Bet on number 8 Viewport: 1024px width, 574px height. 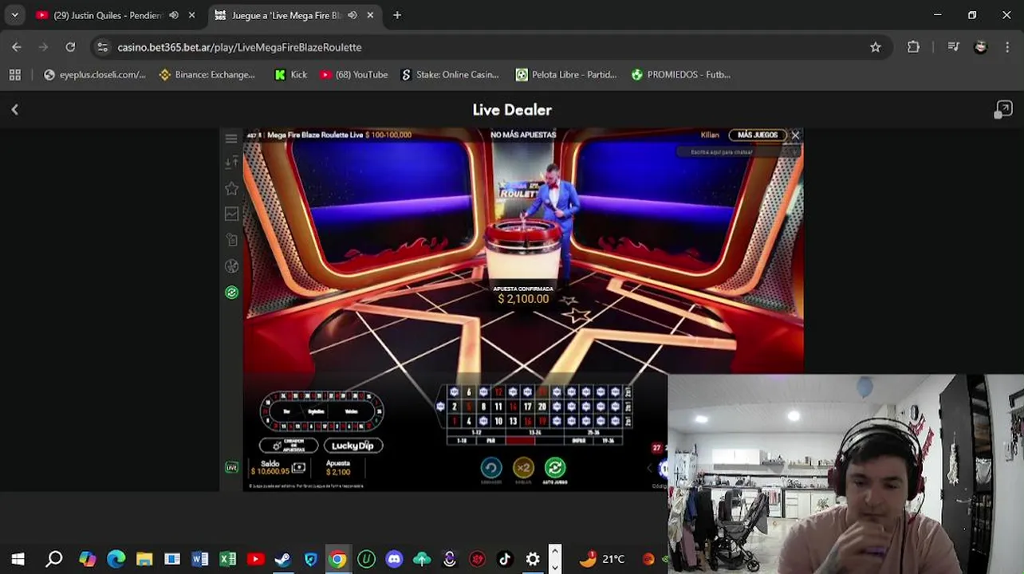point(483,407)
